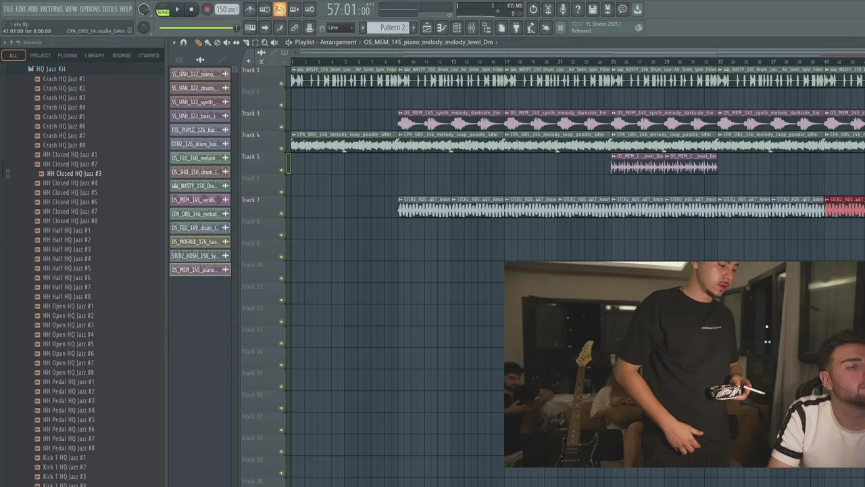Screen dimensions: 865x487
Task: Add a new pattern with plus button
Action: tap(414, 28)
